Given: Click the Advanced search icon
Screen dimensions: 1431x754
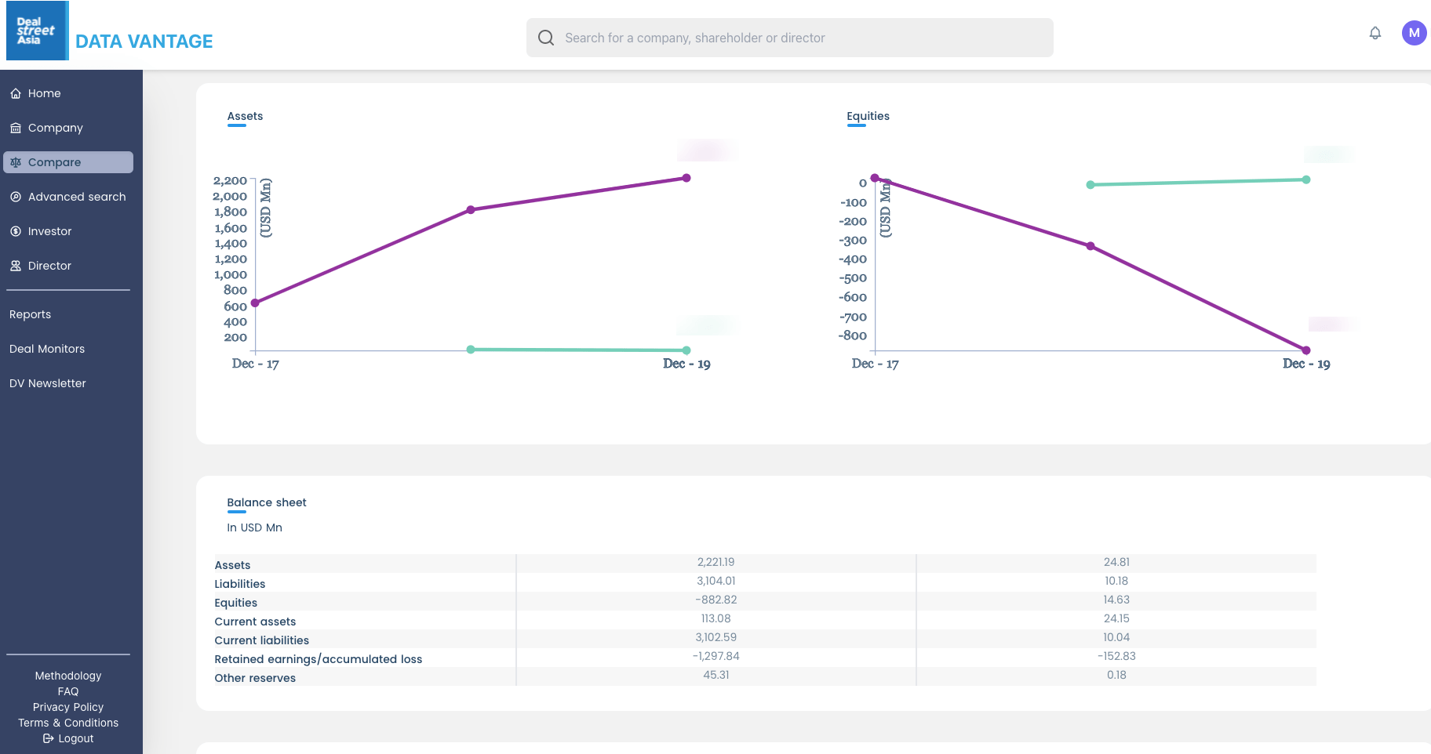Looking at the screenshot, I should tap(16, 197).
